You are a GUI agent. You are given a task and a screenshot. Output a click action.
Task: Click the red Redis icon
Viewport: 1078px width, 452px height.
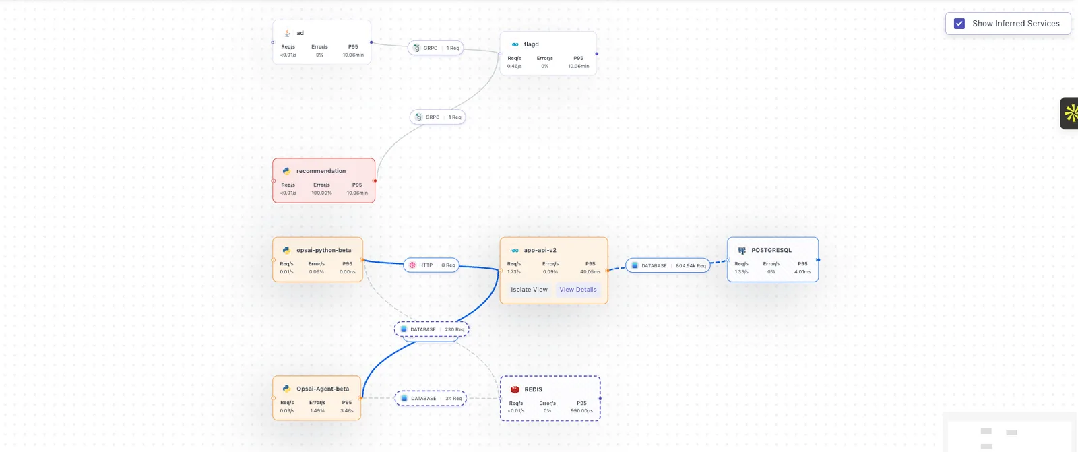tap(515, 389)
